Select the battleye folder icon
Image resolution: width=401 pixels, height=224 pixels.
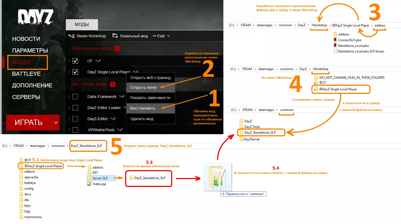(21, 183)
